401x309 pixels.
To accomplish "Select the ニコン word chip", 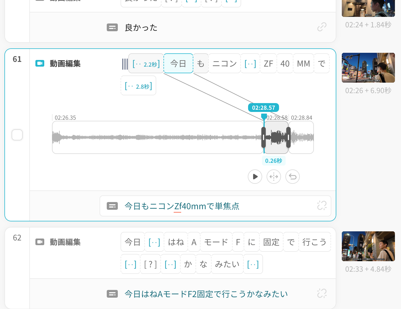I will click(x=225, y=64).
